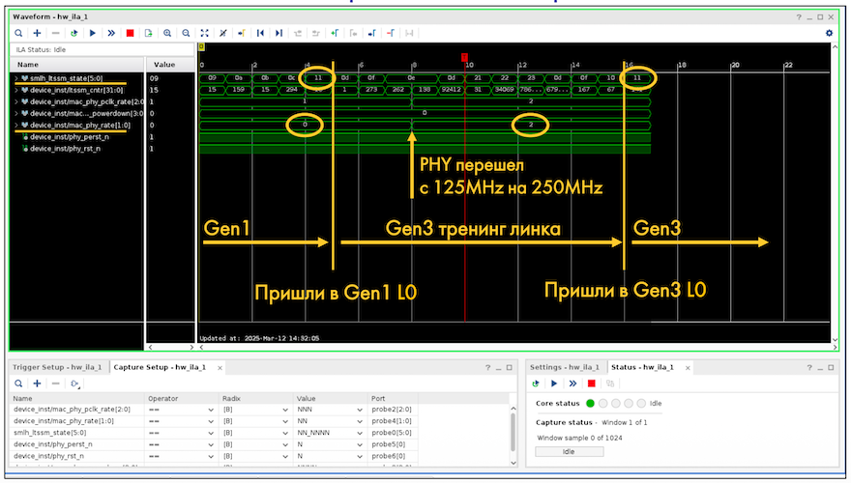Open Value dropdown for phy_rst_n row
The image size is (851, 483).
360,457
